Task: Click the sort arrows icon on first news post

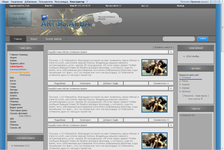Action: click(x=171, y=52)
